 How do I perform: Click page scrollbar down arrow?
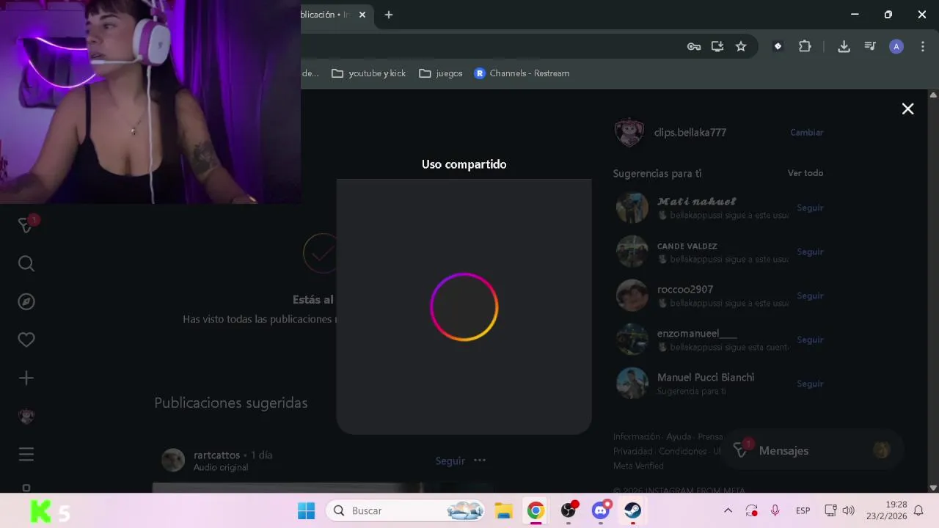(933, 488)
